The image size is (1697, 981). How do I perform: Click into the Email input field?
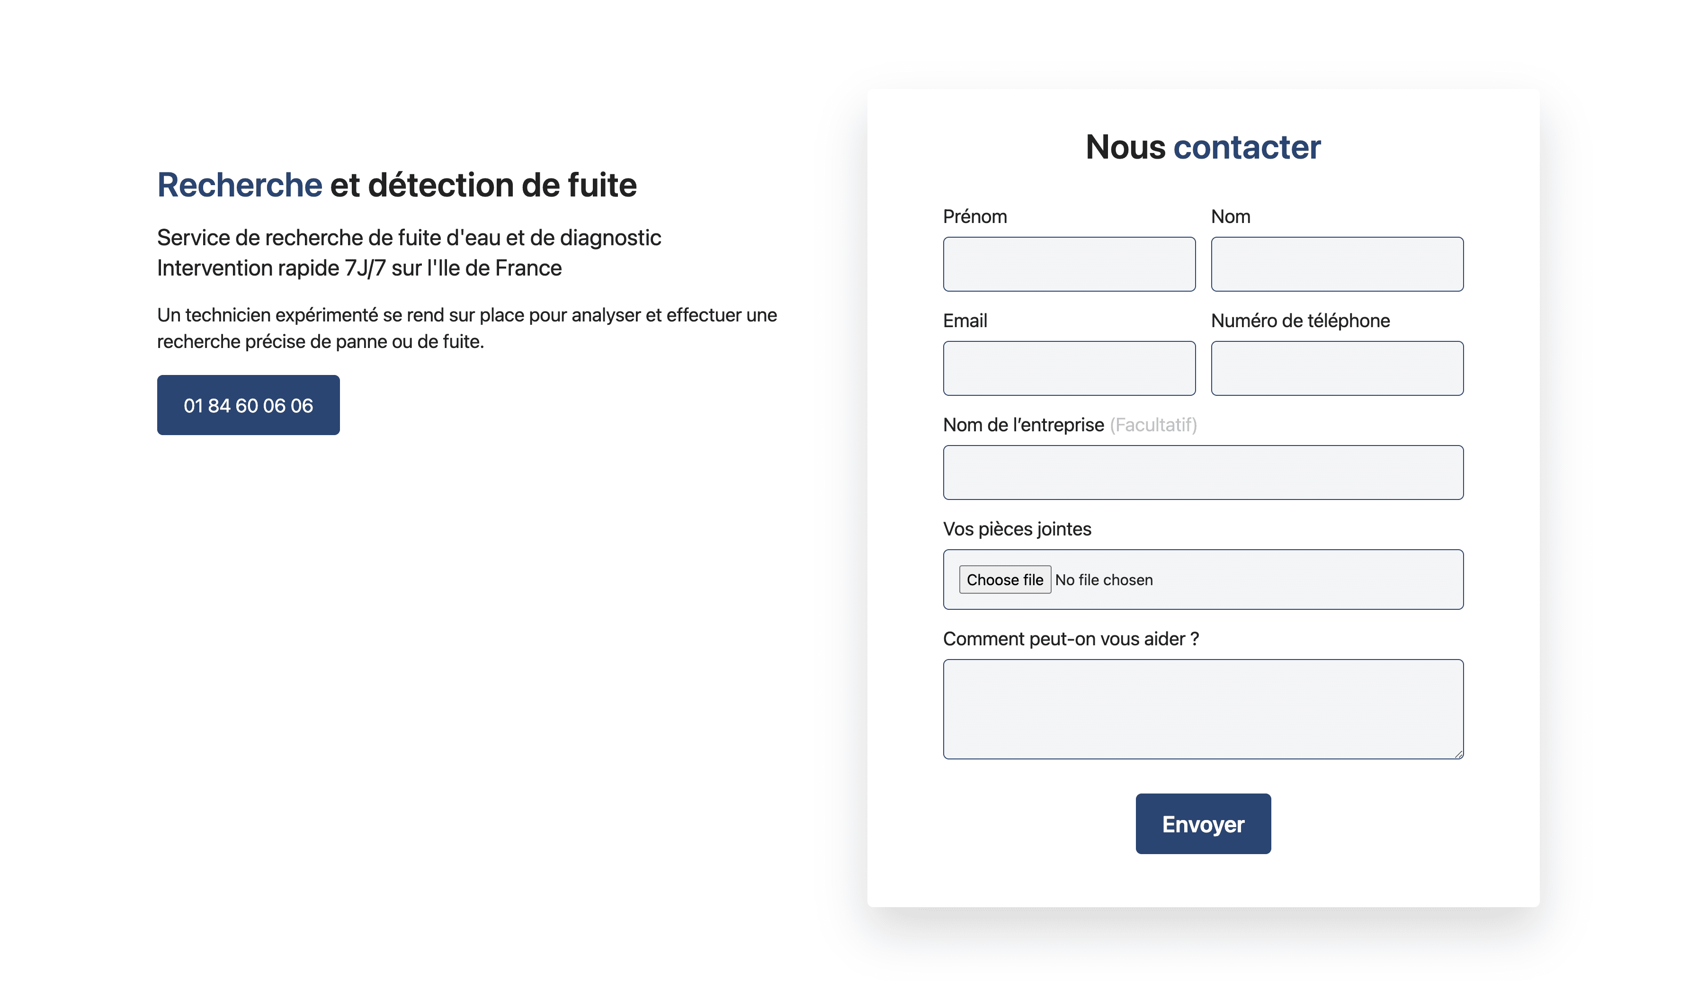click(x=1069, y=368)
